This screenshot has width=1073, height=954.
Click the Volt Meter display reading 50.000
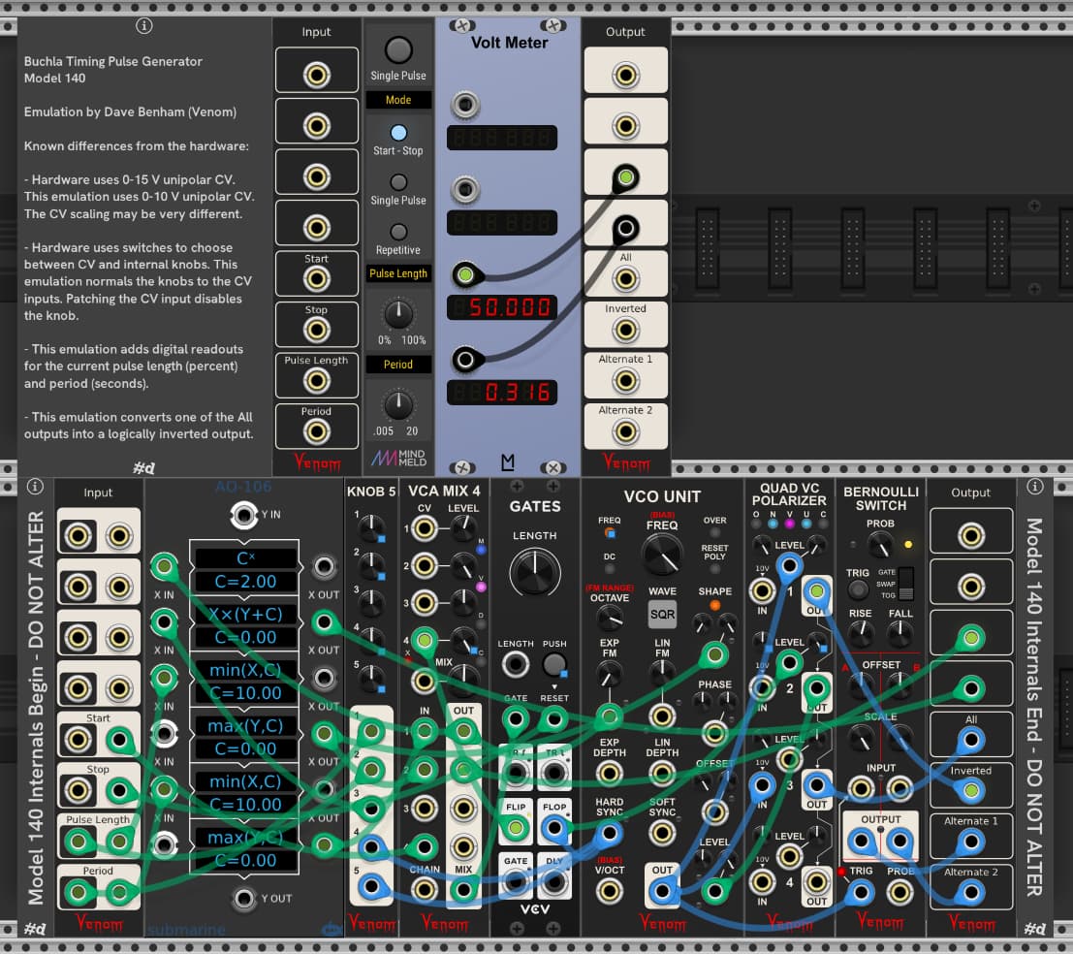pyautogui.click(x=502, y=308)
